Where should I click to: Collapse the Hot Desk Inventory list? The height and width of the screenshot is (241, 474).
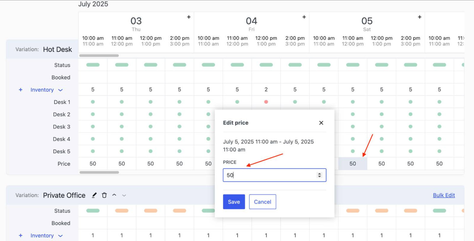click(x=60, y=90)
